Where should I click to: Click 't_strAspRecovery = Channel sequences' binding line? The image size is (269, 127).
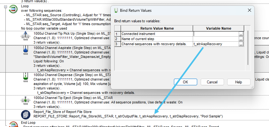point(74,70)
